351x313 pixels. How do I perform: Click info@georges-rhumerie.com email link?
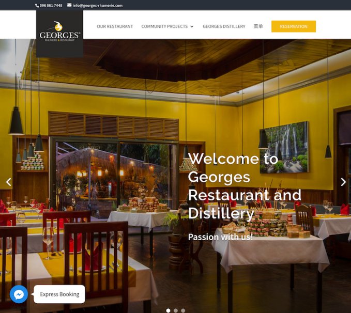pos(97,6)
